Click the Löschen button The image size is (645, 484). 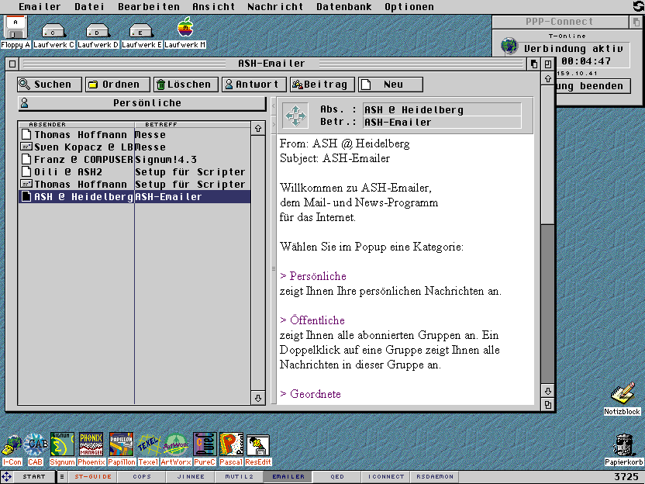pyautogui.click(x=186, y=85)
